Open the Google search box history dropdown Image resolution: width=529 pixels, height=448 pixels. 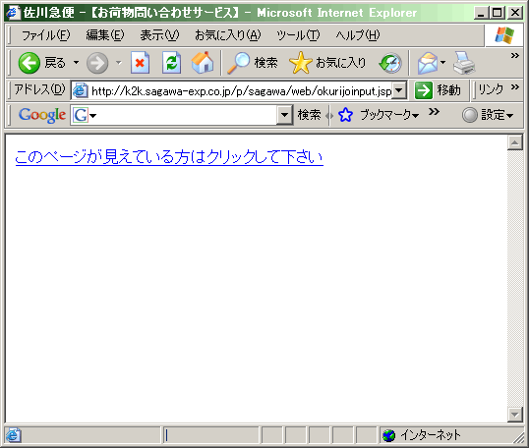(284, 115)
